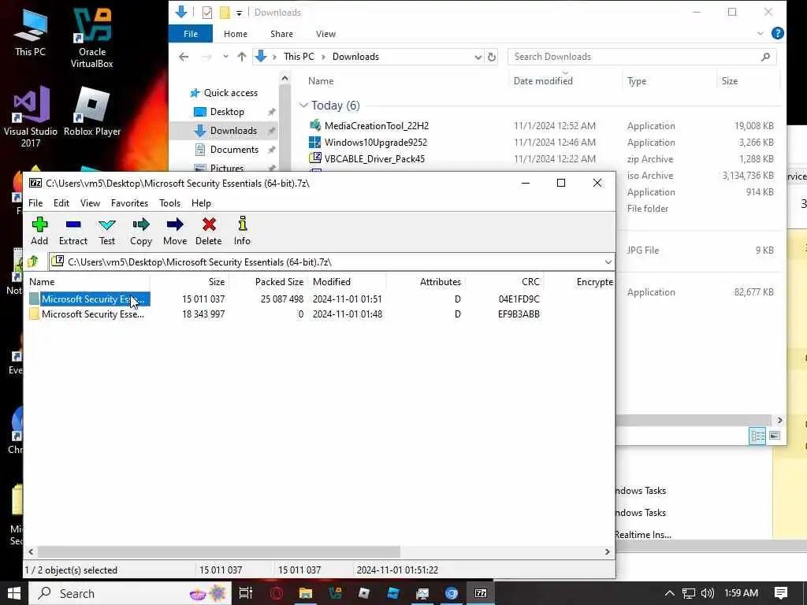This screenshot has width=807, height=605.
Task: Show hidden system tray icons
Action: 669,593
